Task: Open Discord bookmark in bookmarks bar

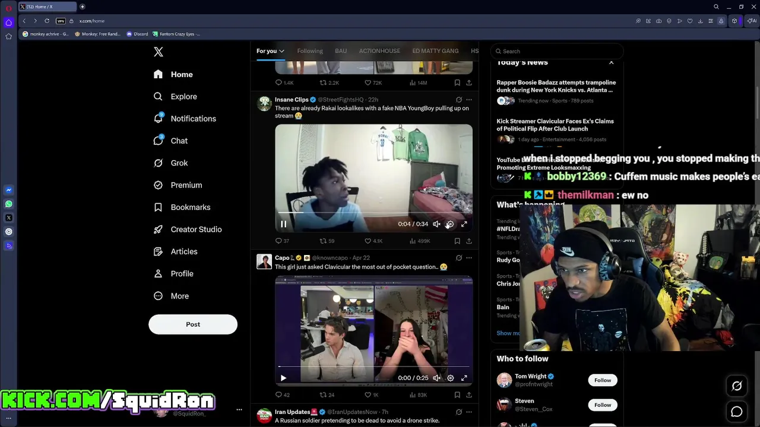Action: coord(137,34)
